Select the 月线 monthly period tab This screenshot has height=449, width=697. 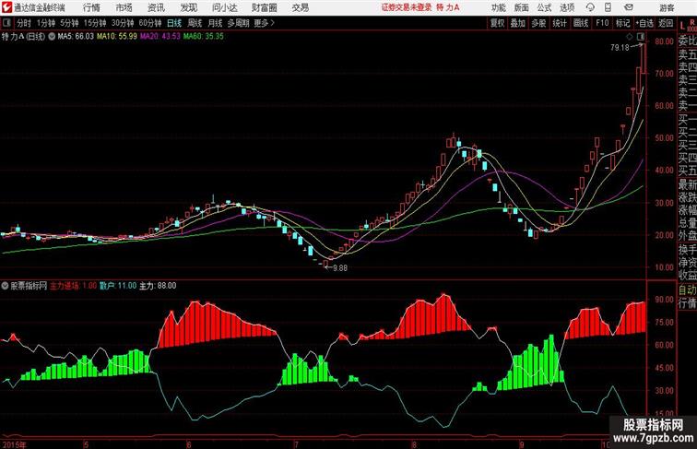(x=215, y=23)
